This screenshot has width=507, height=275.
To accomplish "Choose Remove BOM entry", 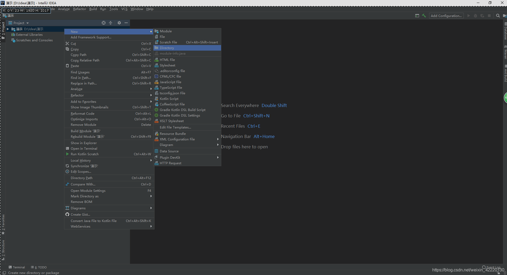I will [109, 202].
